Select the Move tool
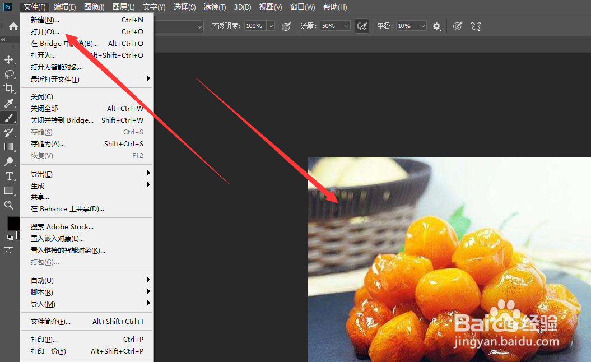The image size is (591, 362). pos(8,59)
